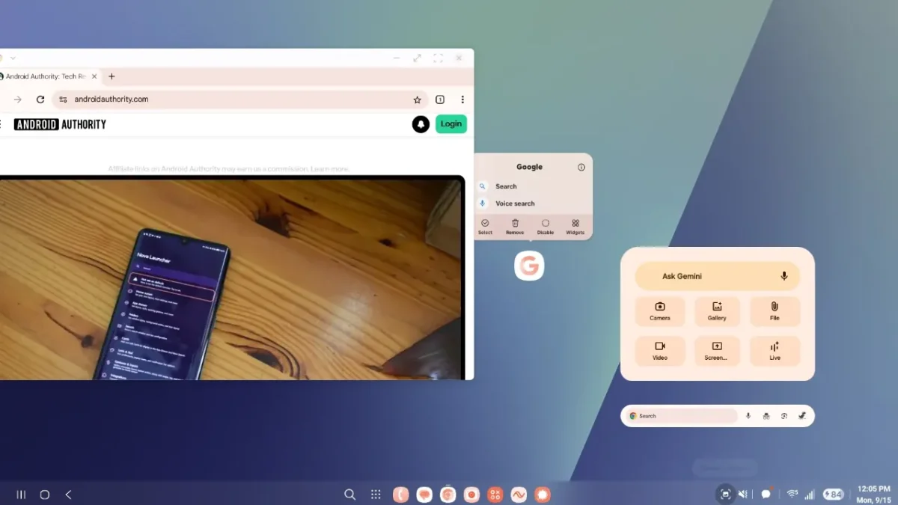Attach a File in the Gemini widget
This screenshot has height=505, width=898.
point(775,311)
